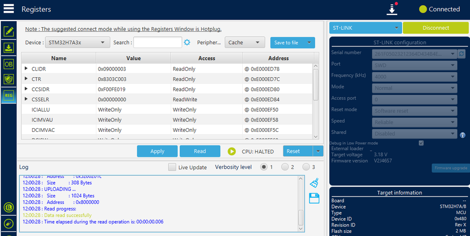This screenshot has width=470, height=236.
Task: Select the DCIMVAC register row
Action: (x=167, y=130)
